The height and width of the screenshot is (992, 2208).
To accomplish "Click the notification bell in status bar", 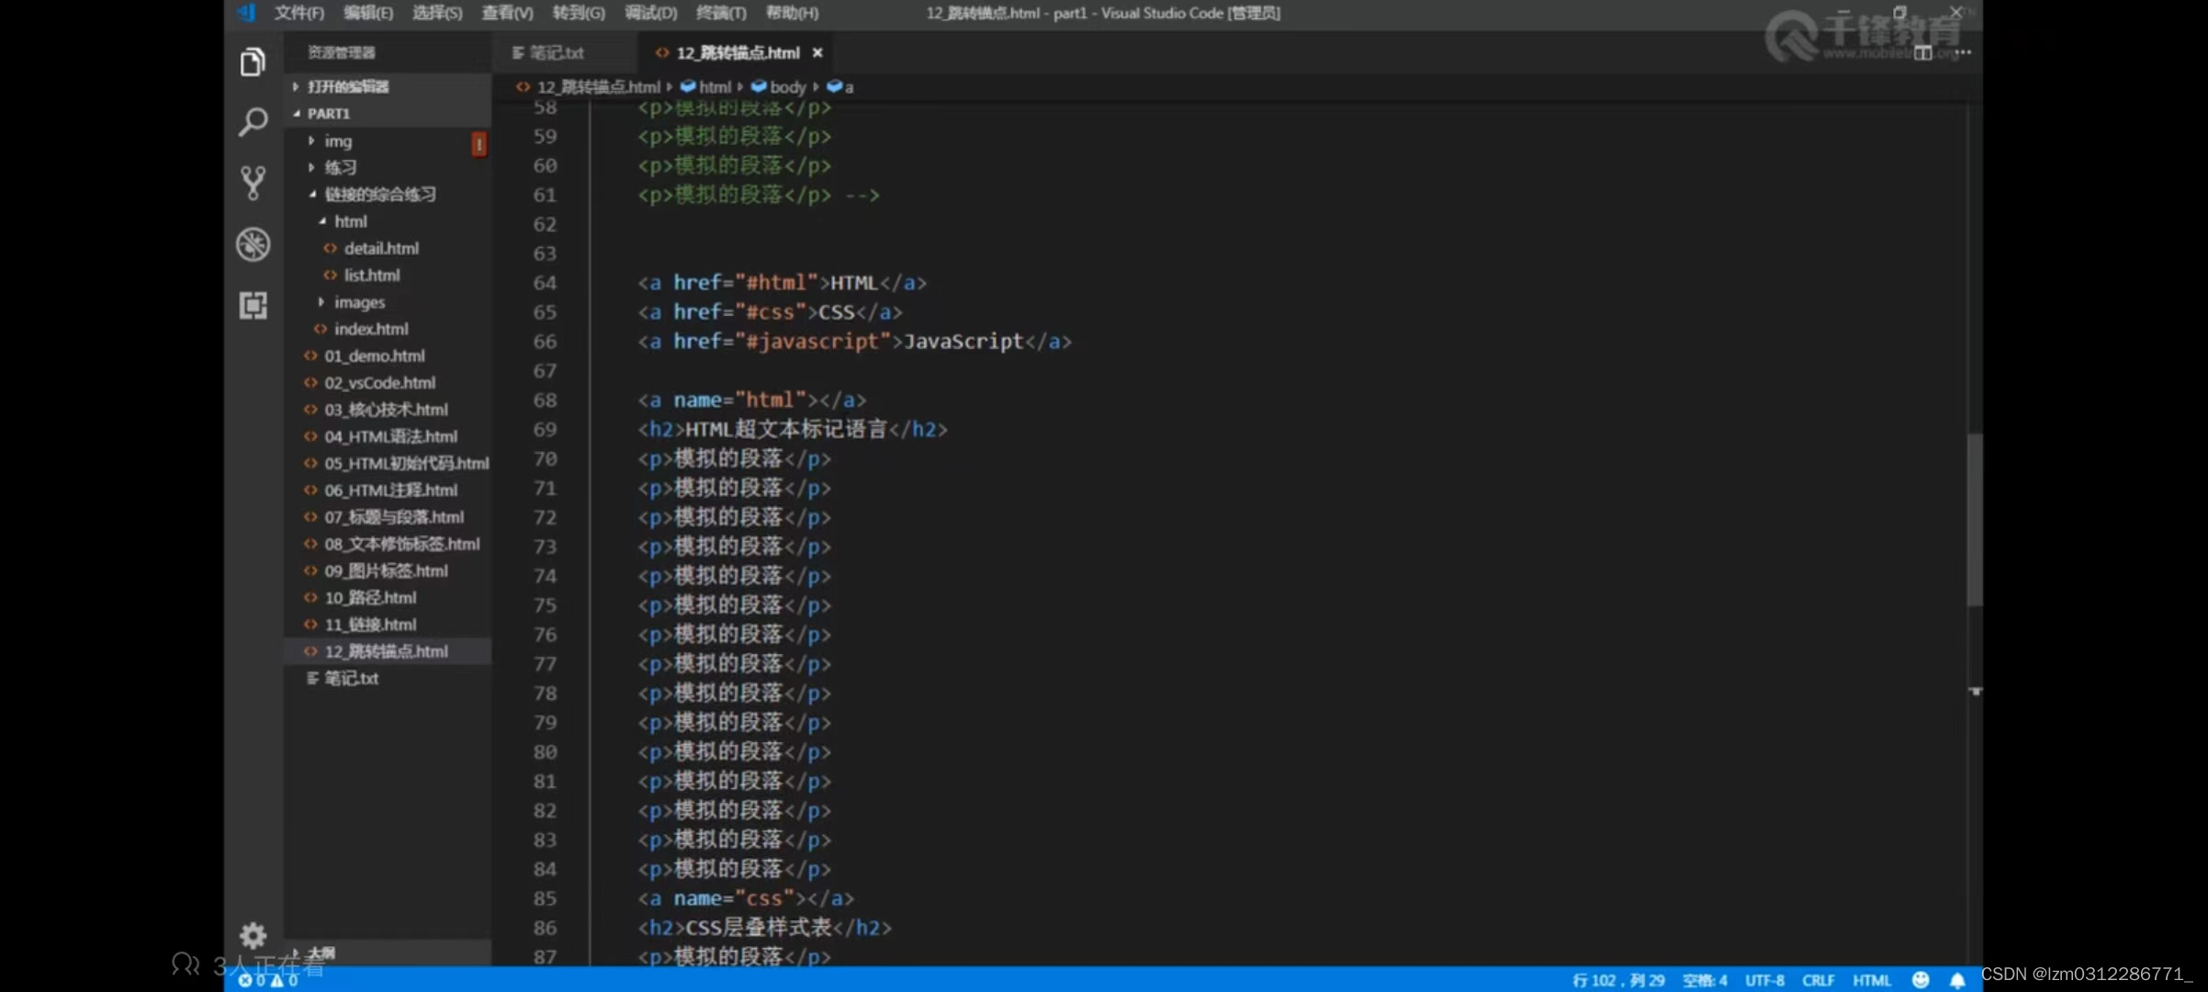I will coord(1957,980).
